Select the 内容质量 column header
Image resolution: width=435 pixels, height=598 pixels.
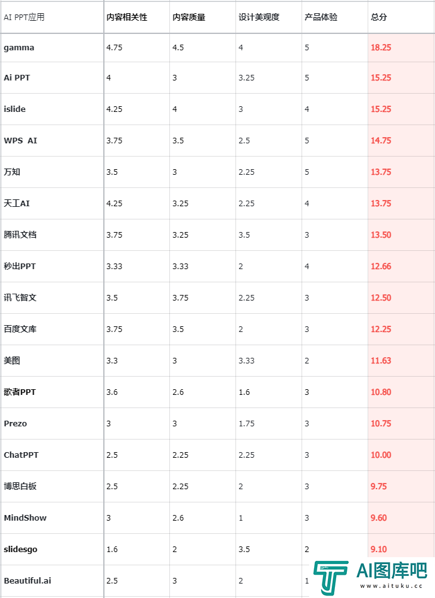click(189, 17)
